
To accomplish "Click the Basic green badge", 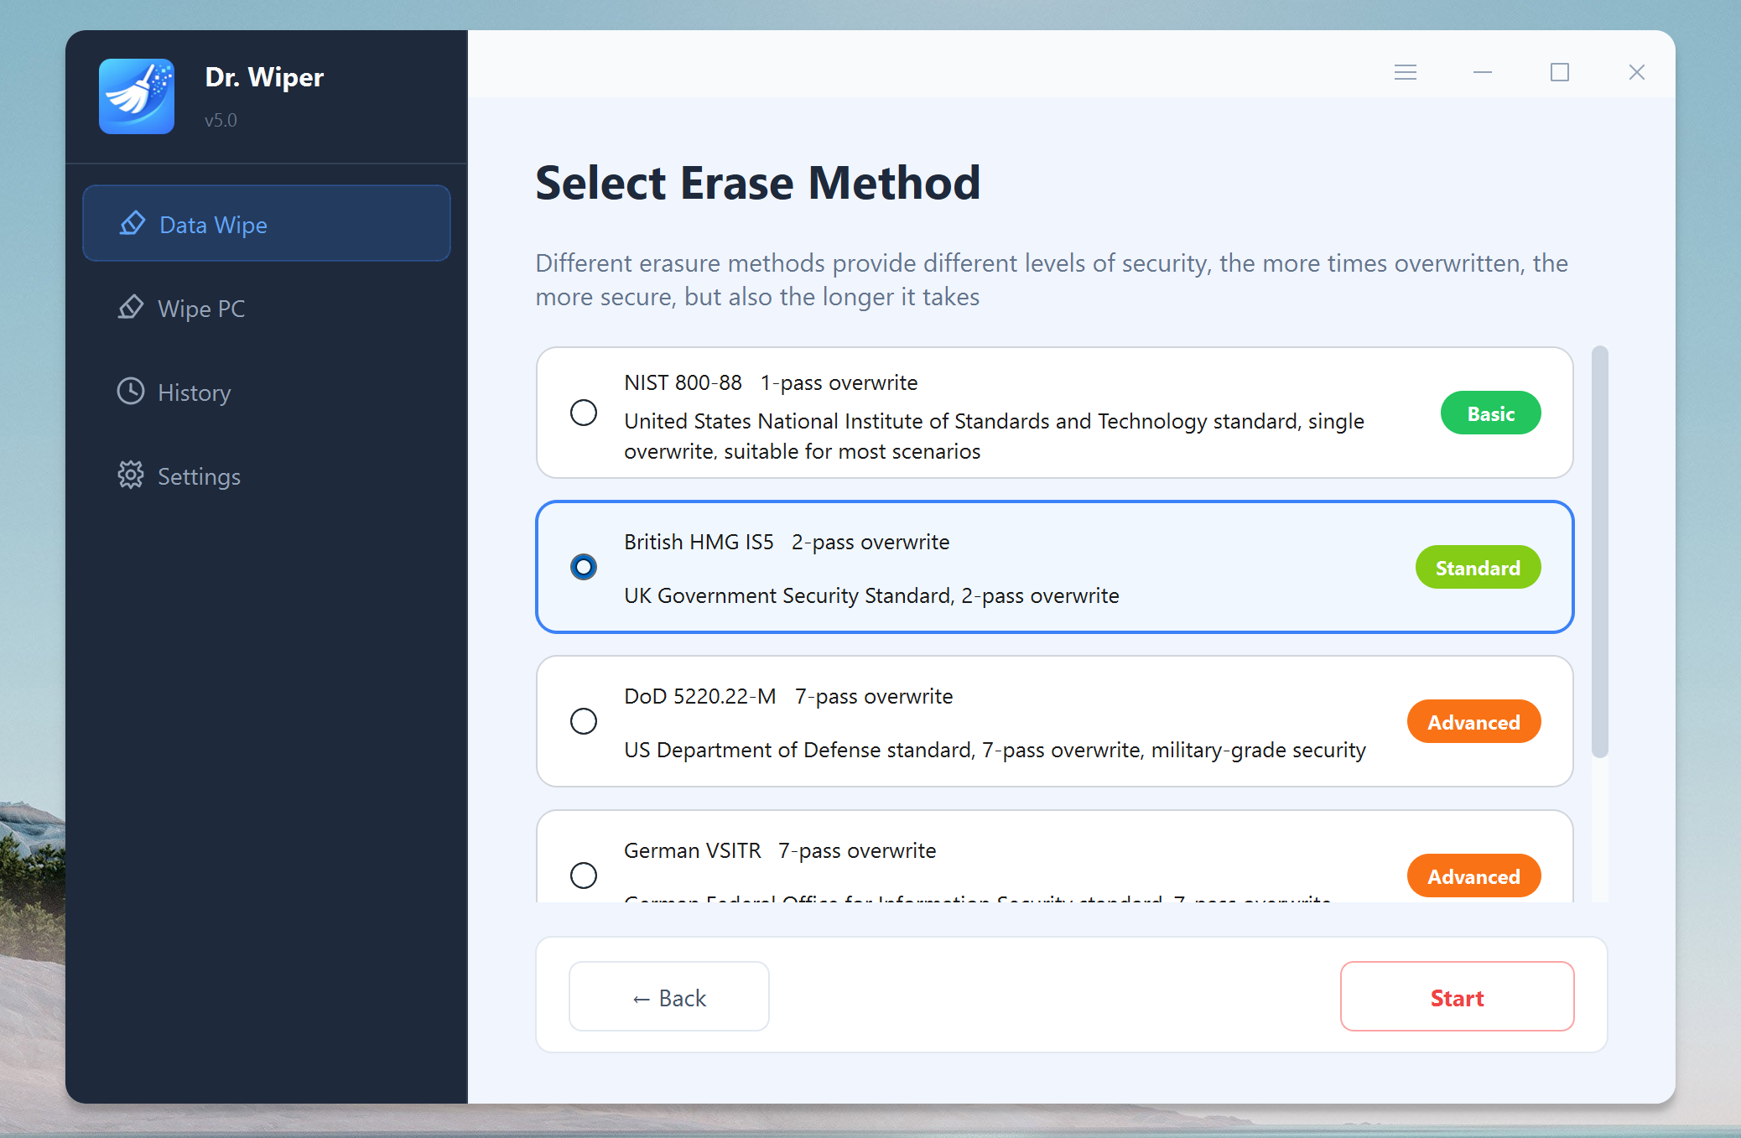I will (x=1490, y=413).
